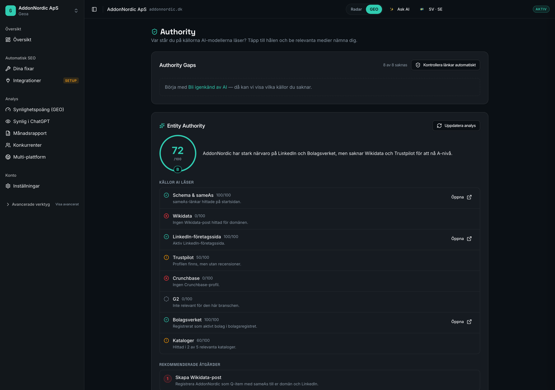
Task: Open Synlighetspoäng (GEO) page
Action: (x=42, y=109)
